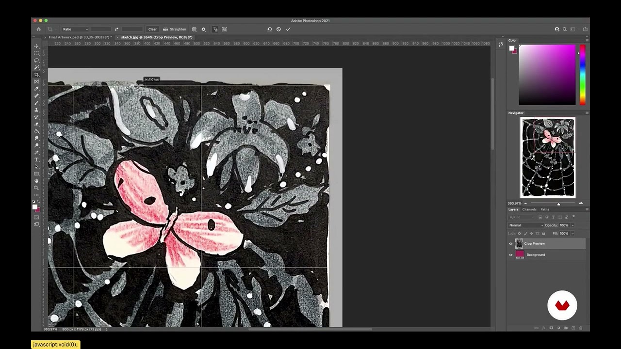Swap crop width and height values
621x349 pixels.
(x=116, y=29)
